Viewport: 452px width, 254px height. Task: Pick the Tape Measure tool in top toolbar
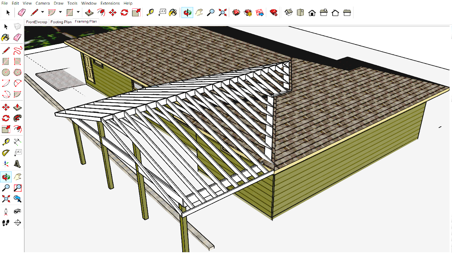(150, 13)
